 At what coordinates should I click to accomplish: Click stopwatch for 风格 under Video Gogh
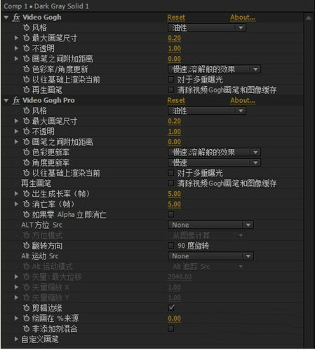[26, 27]
